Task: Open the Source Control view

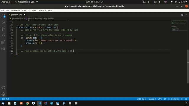Action: click(3, 29)
